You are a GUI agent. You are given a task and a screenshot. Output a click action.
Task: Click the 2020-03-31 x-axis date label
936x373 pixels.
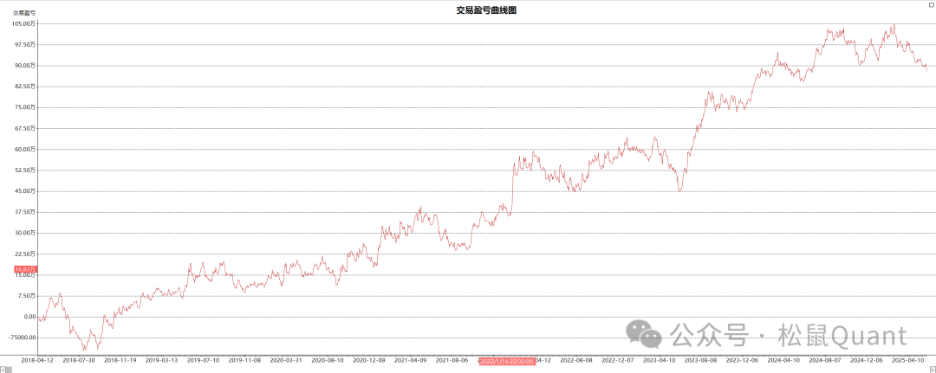287,360
